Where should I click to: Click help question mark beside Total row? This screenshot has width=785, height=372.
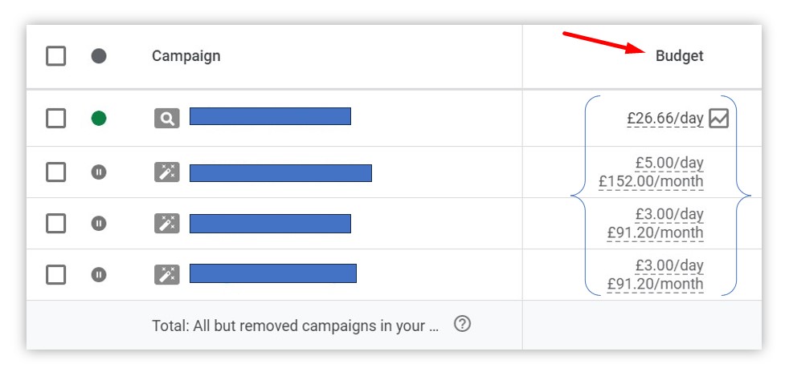pos(462,325)
